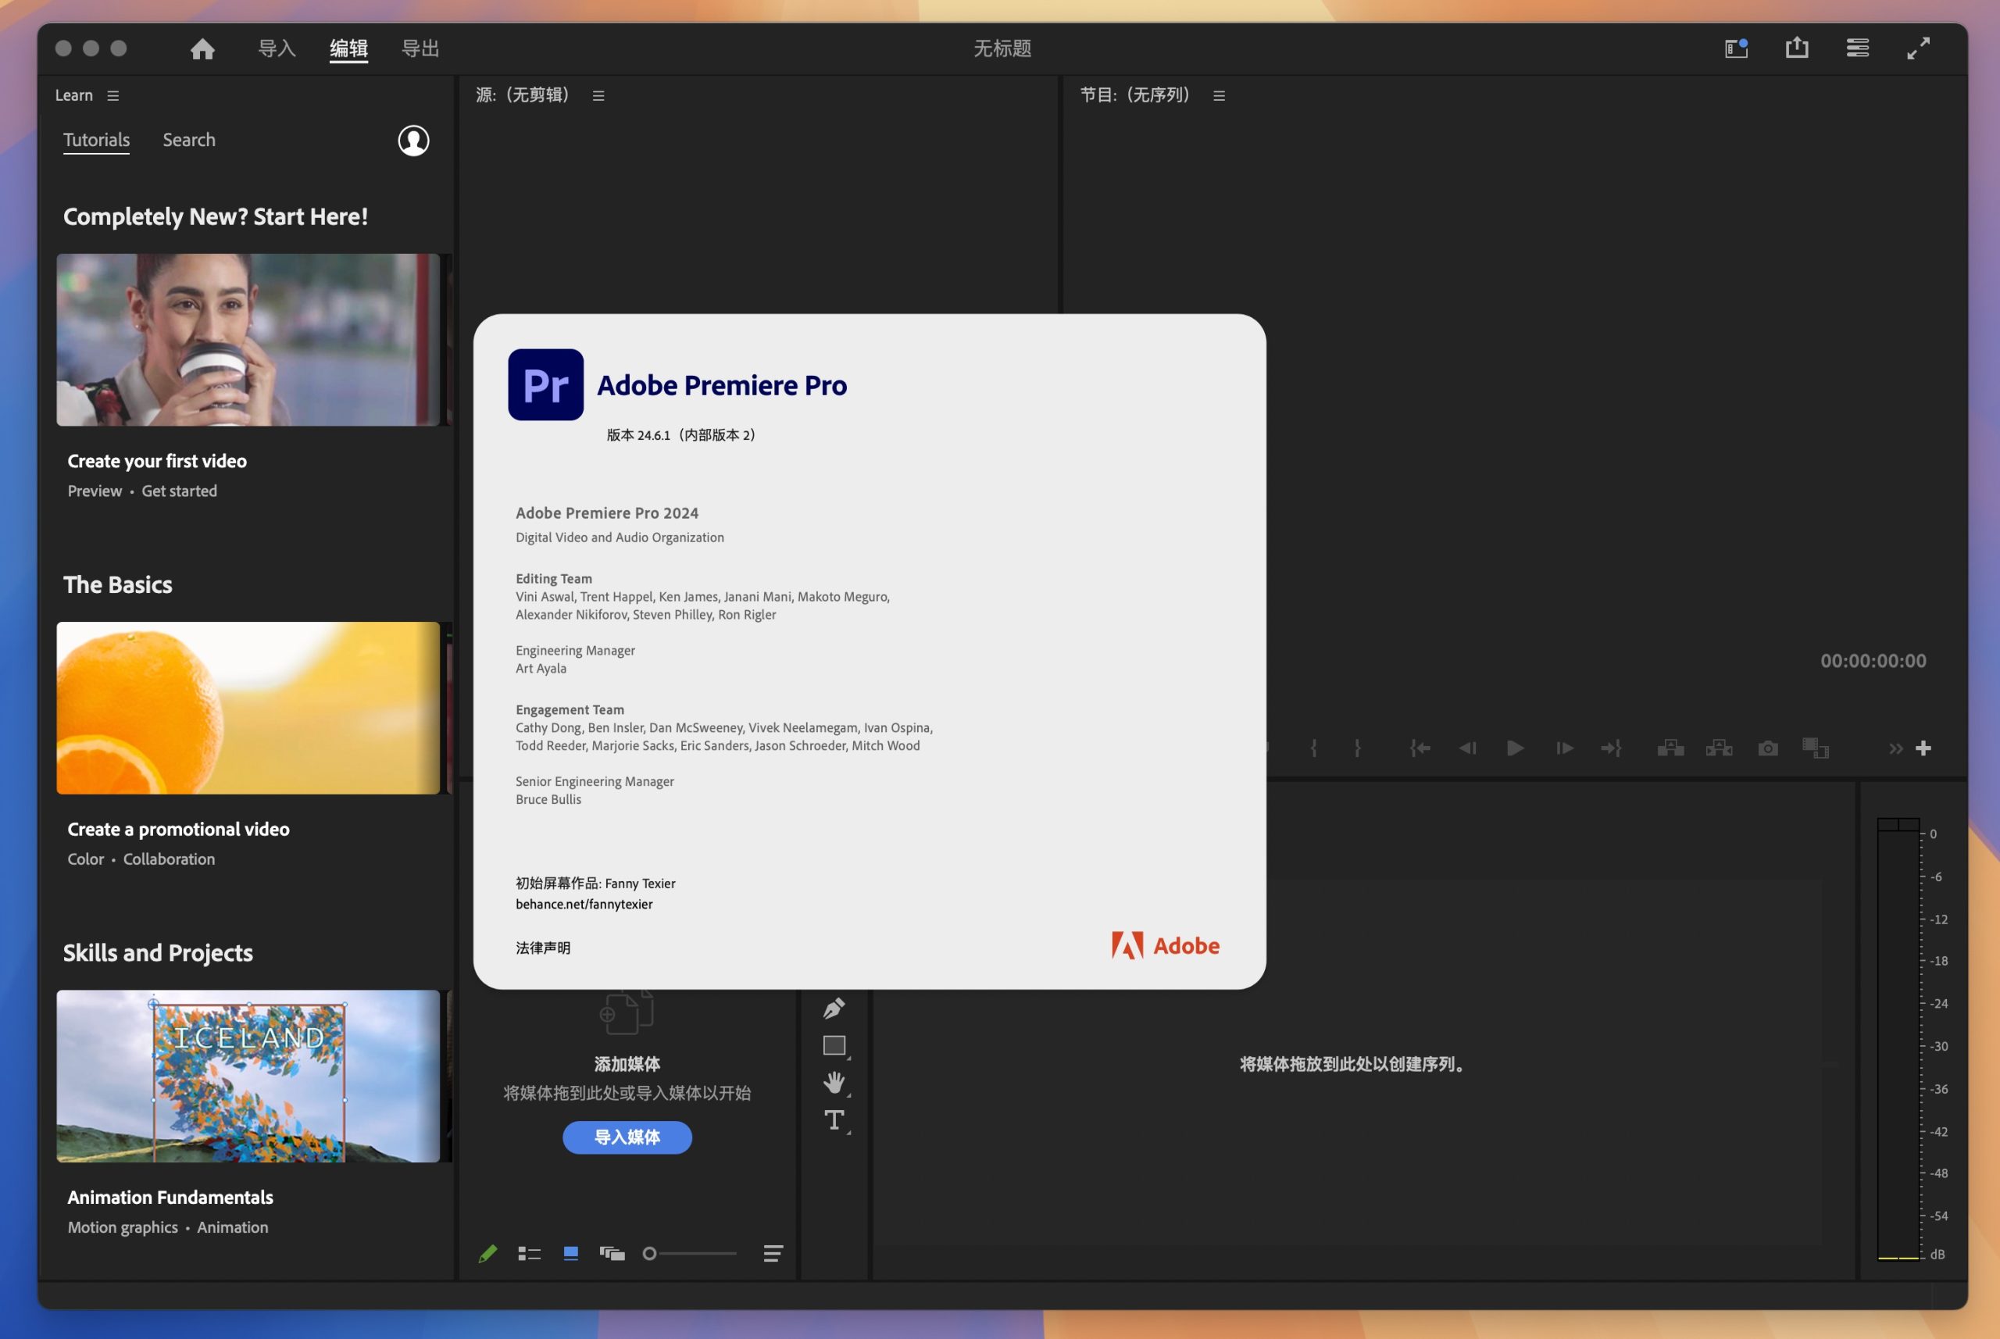The width and height of the screenshot is (2000, 1339).
Task: Switch to 导出 export tab
Action: 419,48
